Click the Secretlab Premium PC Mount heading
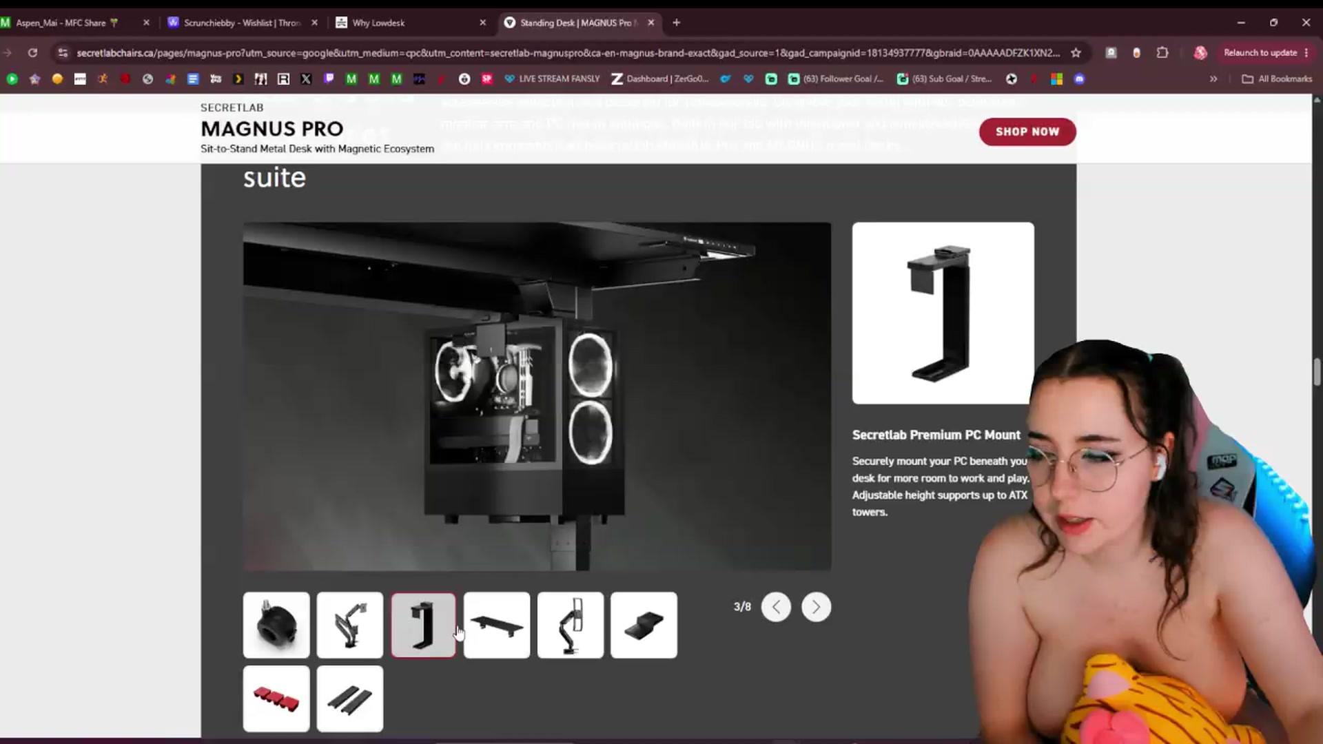Screen dimensions: 1323x744 point(936,435)
